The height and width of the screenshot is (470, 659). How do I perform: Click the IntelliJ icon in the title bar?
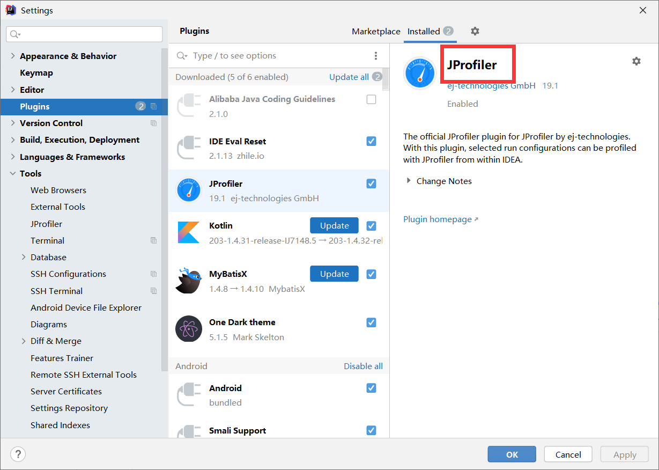(x=10, y=10)
